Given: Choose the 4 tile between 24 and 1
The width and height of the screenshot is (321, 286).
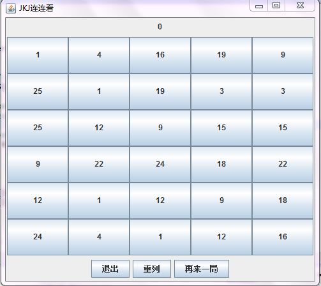Looking at the screenshot, I should (99, 237).
